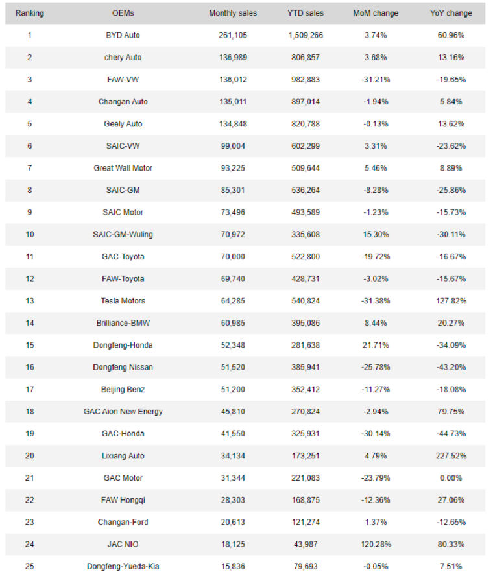Select the BYD Auto cell

click(123, 35)
